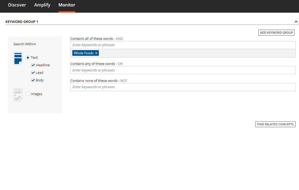
Task: Open the Discover tab
Action: click(x=17, y=5)
